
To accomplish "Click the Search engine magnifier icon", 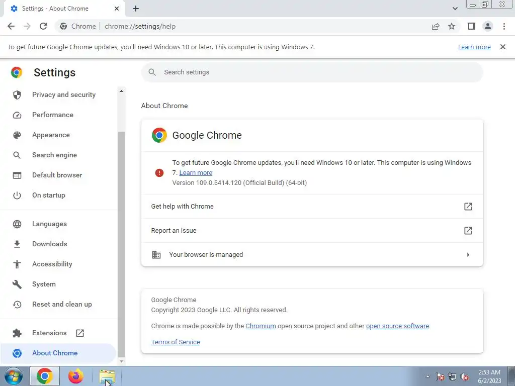I will pyautogui.click(x=17, y=155).
